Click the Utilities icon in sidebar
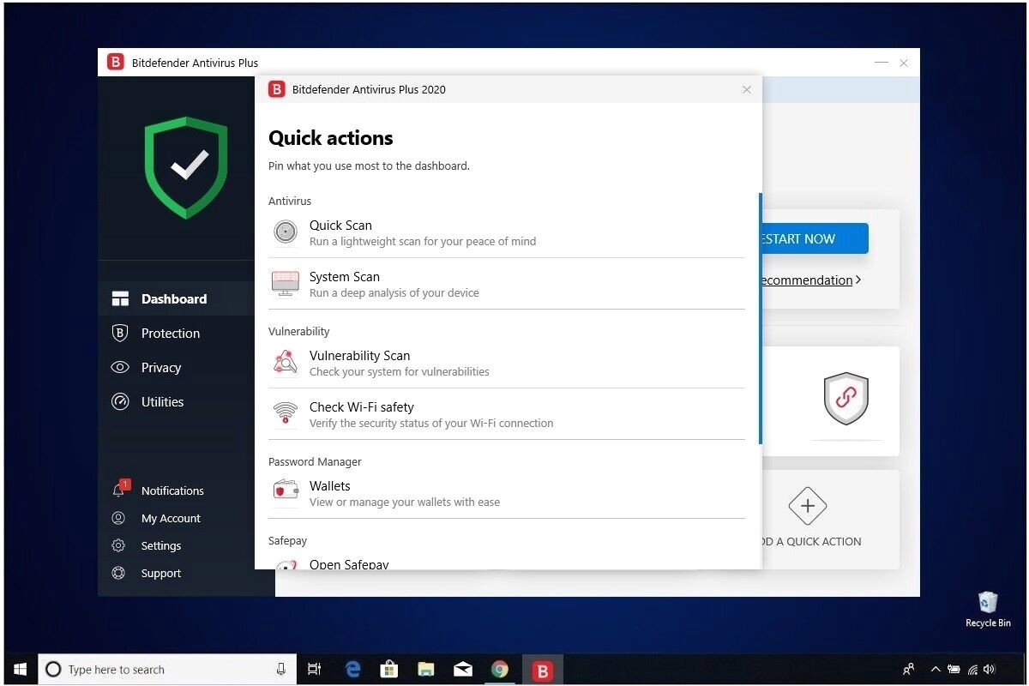The width and height of the screenshot is (1029, 686). tap(121, 401)
